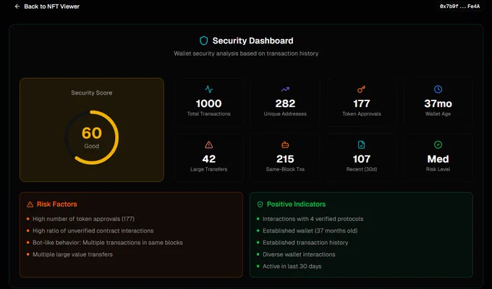This screenshot has width=492, height=289.
Task: Click 'Diverse wallet interactions'
Action: pos(299,254)
